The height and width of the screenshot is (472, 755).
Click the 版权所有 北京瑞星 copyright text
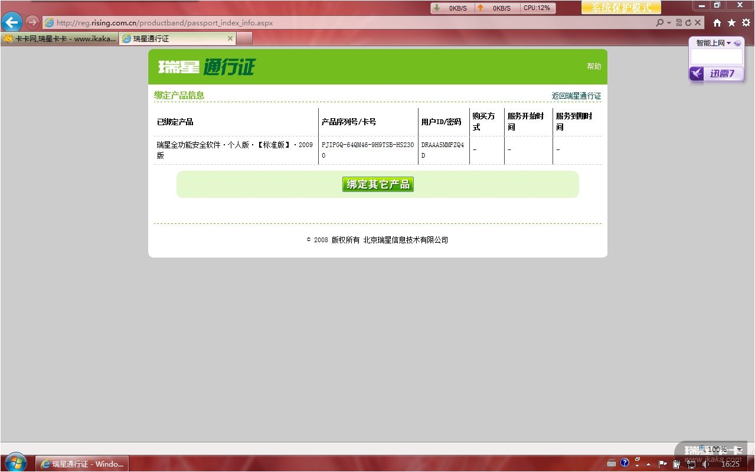coord(390,240)
